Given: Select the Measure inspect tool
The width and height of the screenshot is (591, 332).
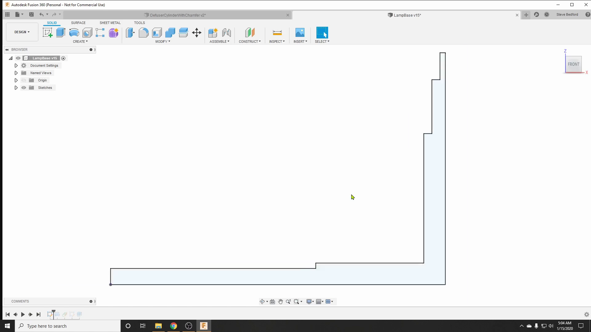Looking at the screenshot, I should [277, 32].
